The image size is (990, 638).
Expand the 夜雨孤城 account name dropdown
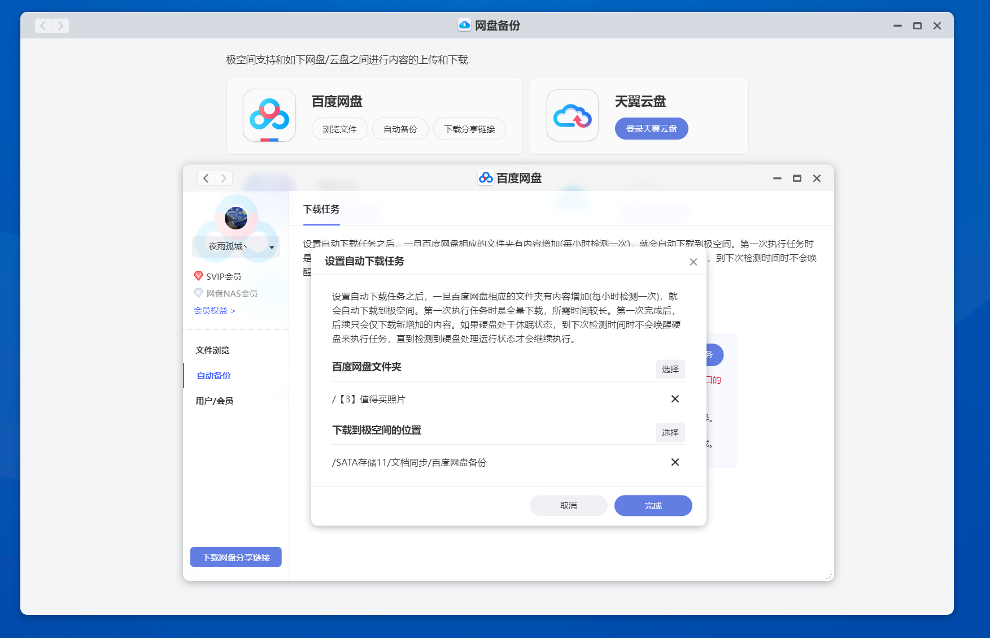click(272, 246)
